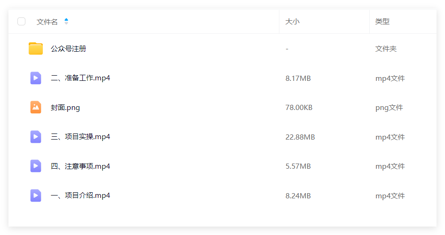The image size is (445, 235).
Task: Open file 四、注意事项.mp4
Action: click(x=80, y=166)
